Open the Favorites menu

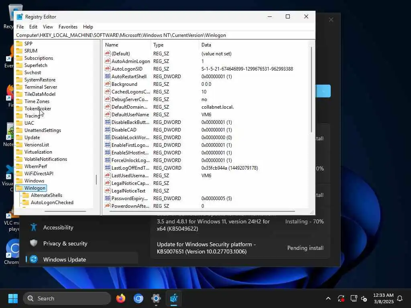coord(68,27)
